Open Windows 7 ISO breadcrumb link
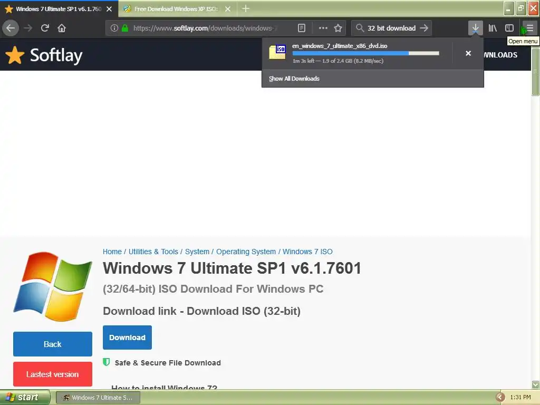The image size is (540, 405). click(x=307, y=252)
